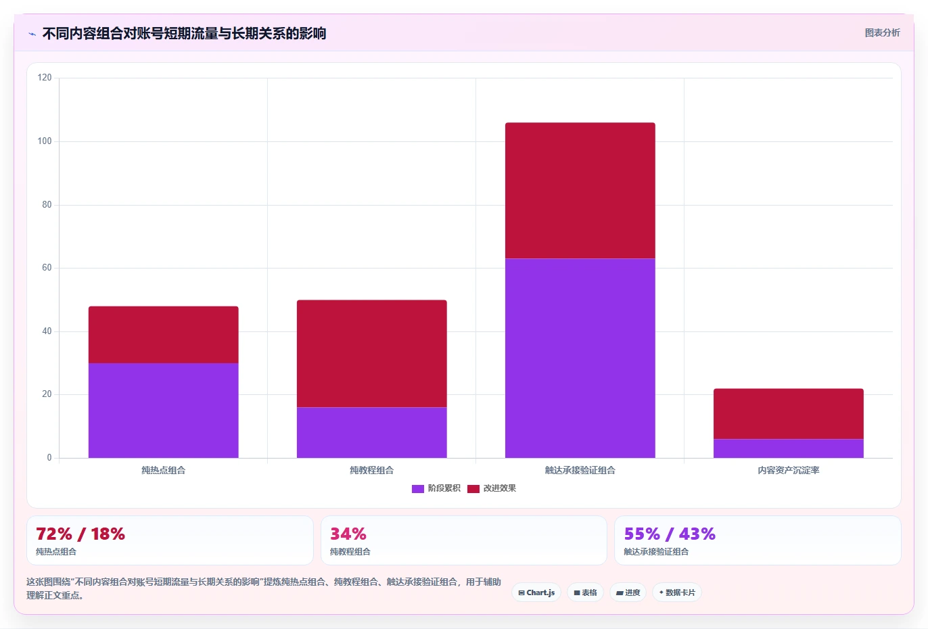Viewport: 928px width, 629px height.
Task: Click the 72% / 18% stat value
Action: [80, 534]
